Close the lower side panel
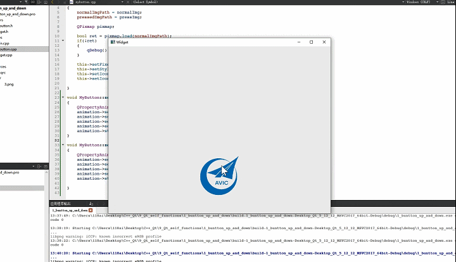 tap(46, 166)
